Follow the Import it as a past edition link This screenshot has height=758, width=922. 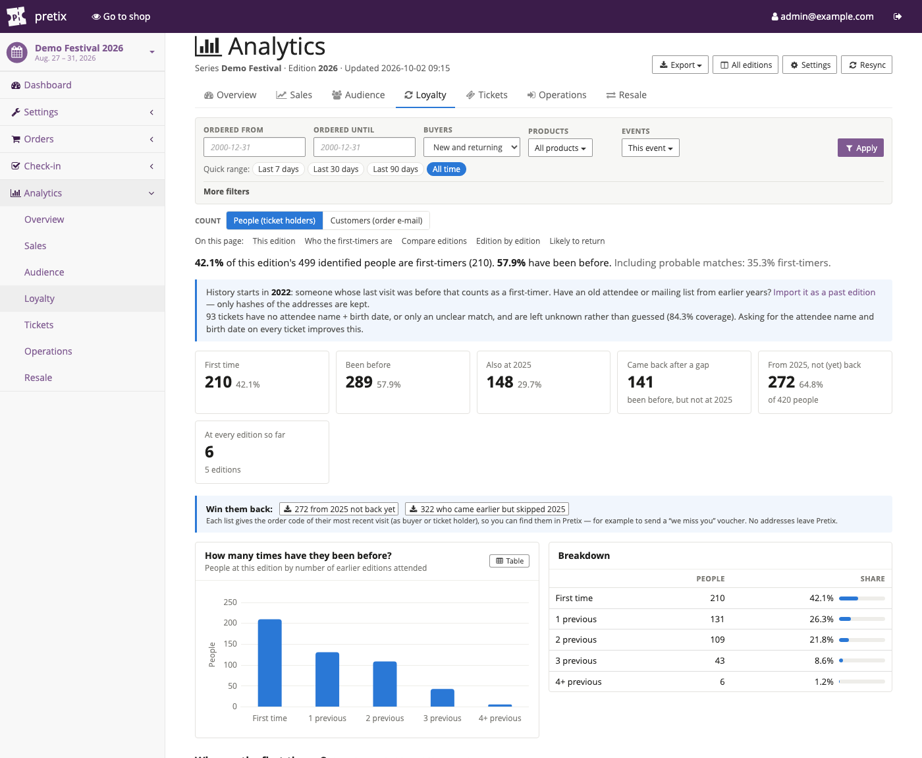tap(824, 292)
